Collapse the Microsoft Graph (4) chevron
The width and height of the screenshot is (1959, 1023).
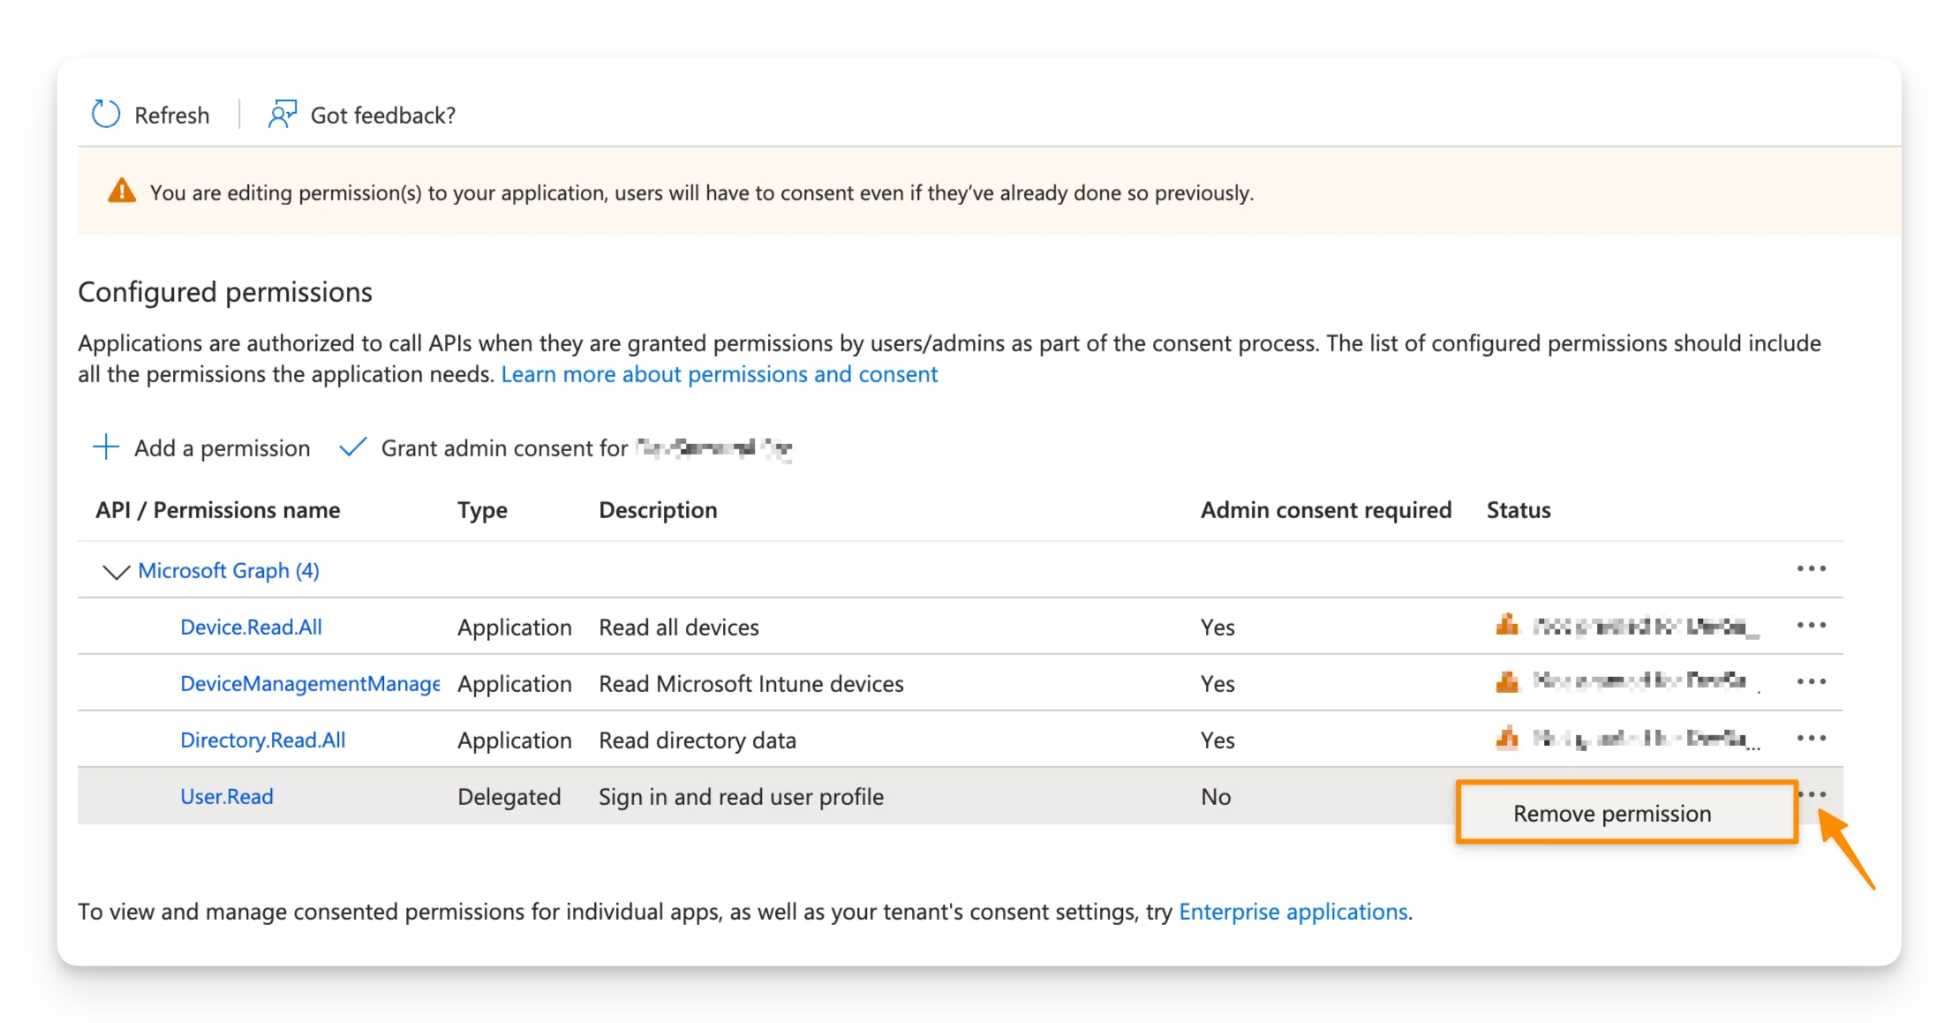point(116,572)
